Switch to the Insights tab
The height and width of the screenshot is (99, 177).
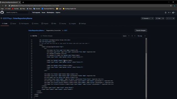[x=72, y=24]
